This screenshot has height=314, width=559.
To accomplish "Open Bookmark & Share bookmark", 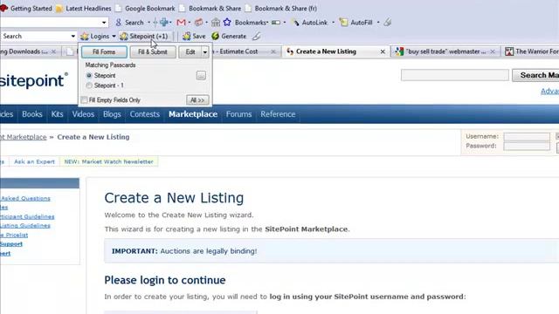I will (x=210, y=8).
